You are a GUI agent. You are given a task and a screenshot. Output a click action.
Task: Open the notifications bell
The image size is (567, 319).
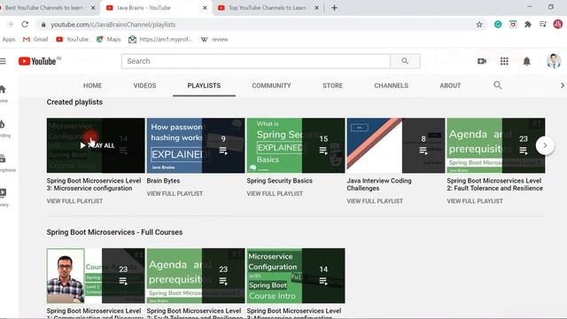[x=526, y=61]
